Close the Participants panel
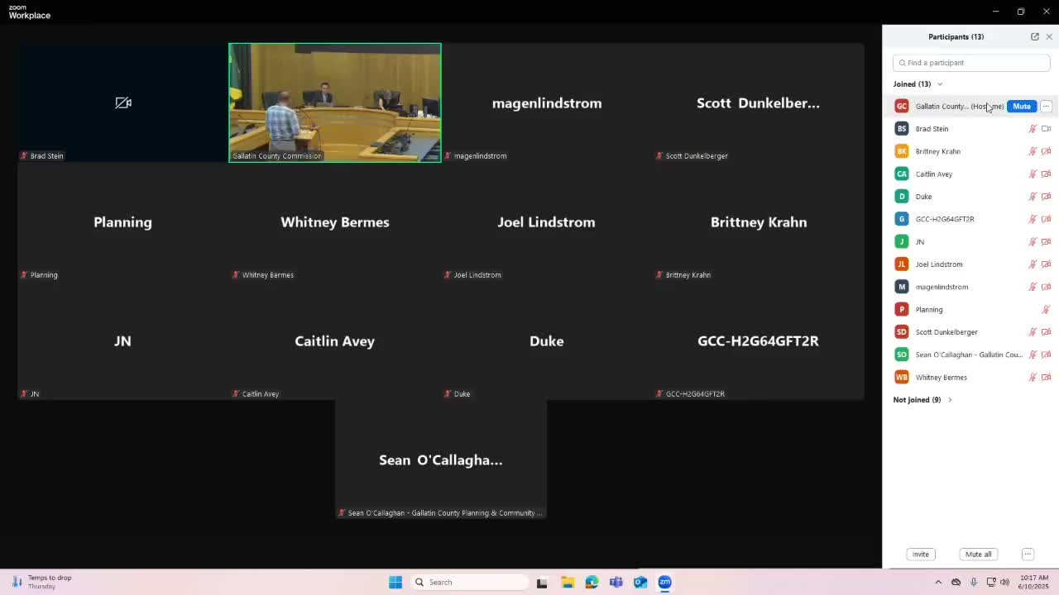The image size is (1059, 595). point(1049,36)
